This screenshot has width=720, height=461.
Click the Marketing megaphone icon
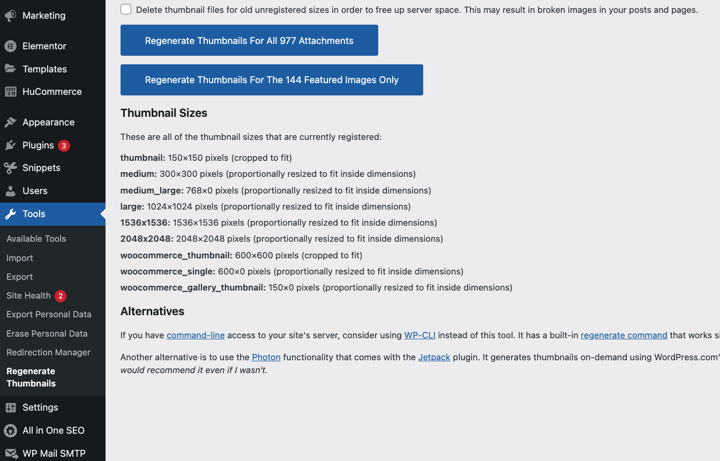pyautogui.click(x=11, y=16)
